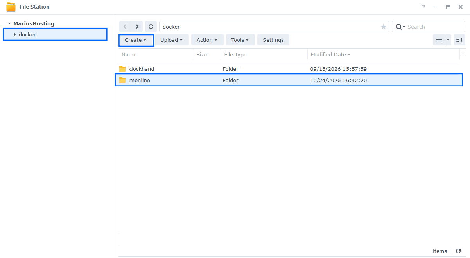Go back with the left arrow button
This screenshot has height=258, width=470.
pos(125,27)
